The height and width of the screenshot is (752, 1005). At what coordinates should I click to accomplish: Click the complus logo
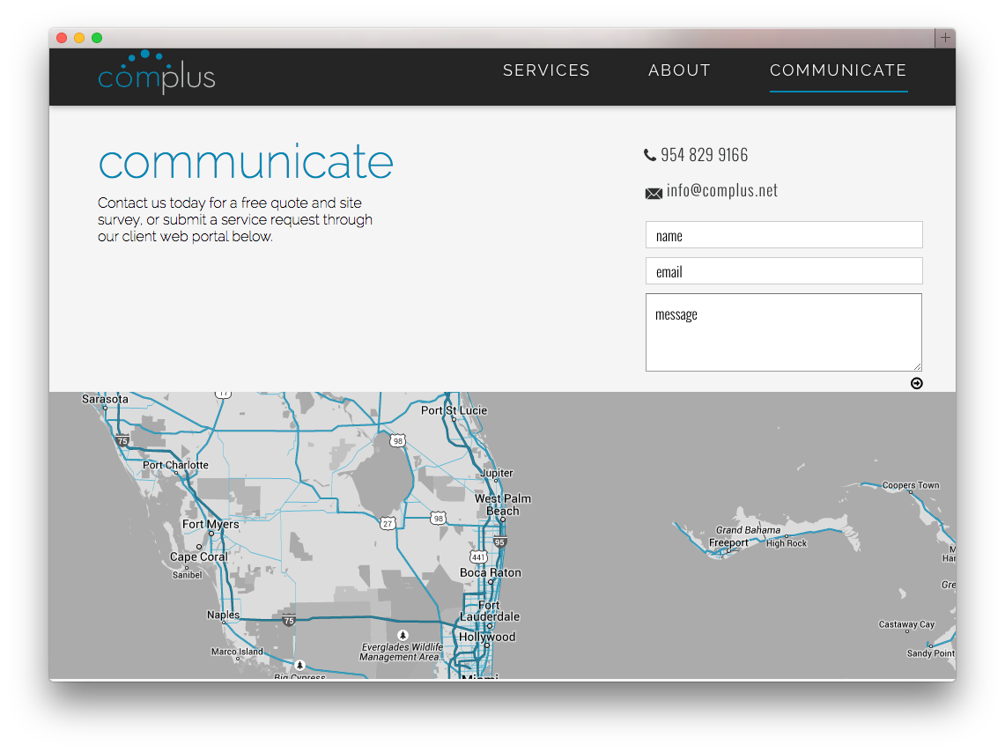point(157,71)
